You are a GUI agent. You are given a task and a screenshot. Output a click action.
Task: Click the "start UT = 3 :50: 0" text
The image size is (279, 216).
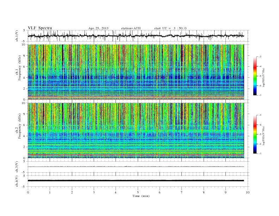pos(170,28)
